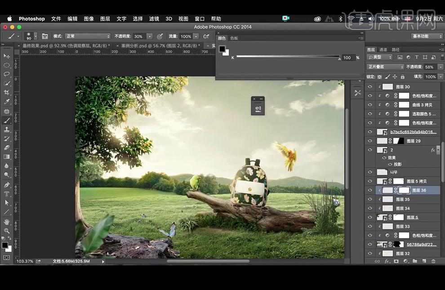Select the Pen tool
Screen dimensions: 445x290
[x=7, y=185]
